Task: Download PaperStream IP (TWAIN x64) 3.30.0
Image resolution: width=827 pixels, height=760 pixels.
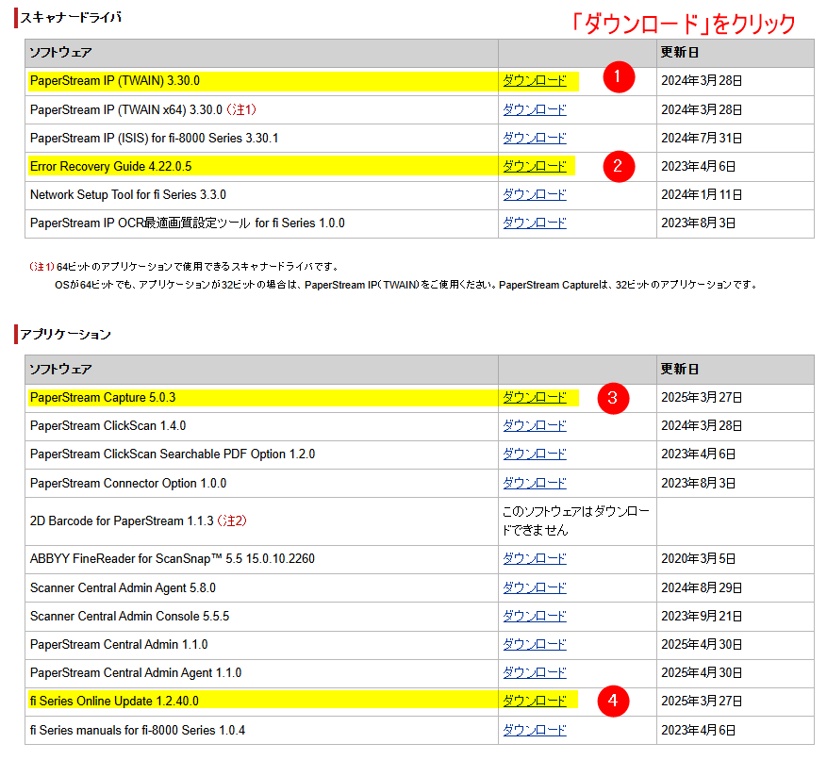Action: point(535,109)
